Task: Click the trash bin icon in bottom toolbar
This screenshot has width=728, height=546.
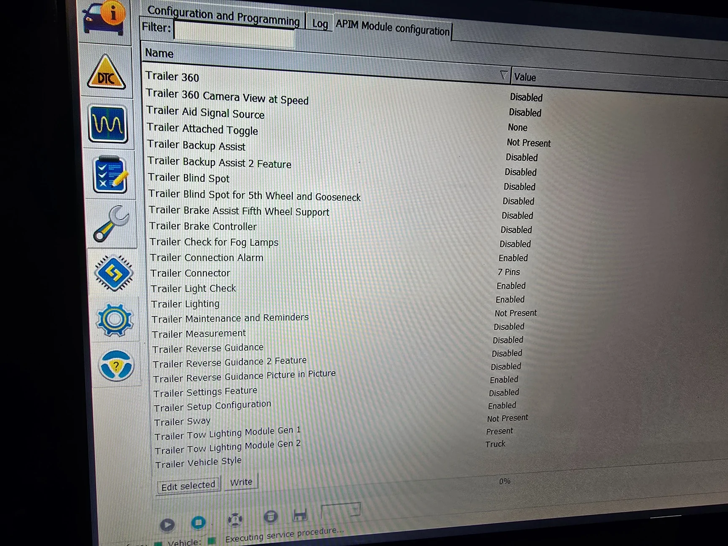Action: coord(271,517)
